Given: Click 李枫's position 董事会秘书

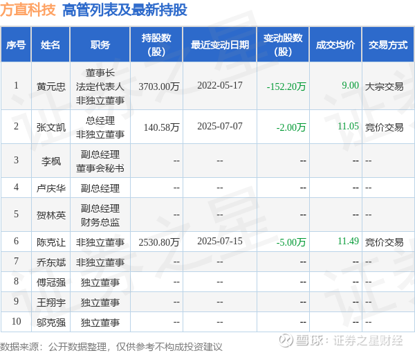Looking at the screenshot, I should pyautogui.click(x=100, y=168).
